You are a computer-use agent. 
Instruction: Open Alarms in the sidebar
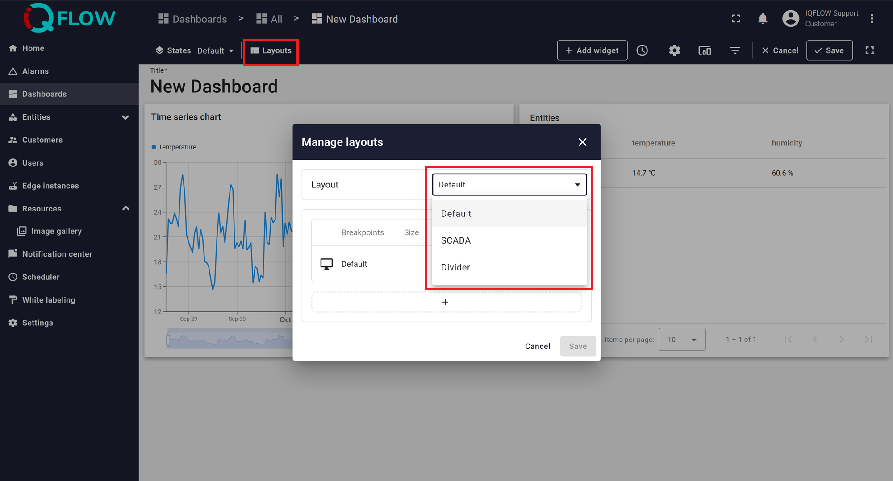coord(35,71)
